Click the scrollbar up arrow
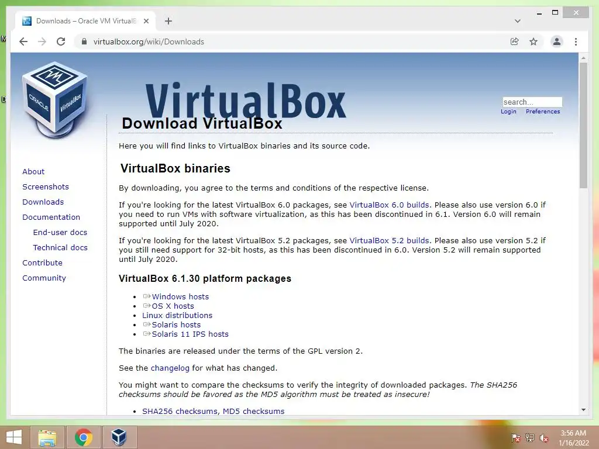Image resolution: width=599 pixels, height=449 pixels. (x=583, y=58)
